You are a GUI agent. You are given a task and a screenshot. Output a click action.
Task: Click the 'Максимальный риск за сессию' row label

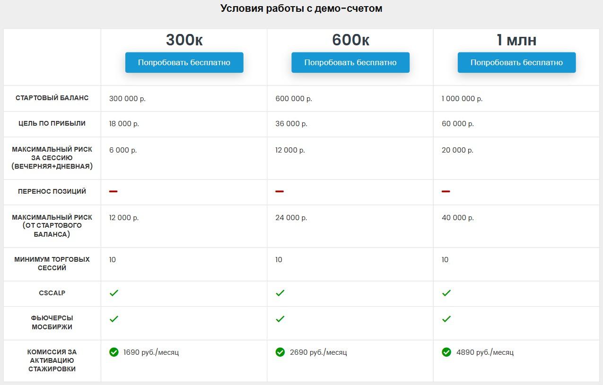(x=52, y=158)
